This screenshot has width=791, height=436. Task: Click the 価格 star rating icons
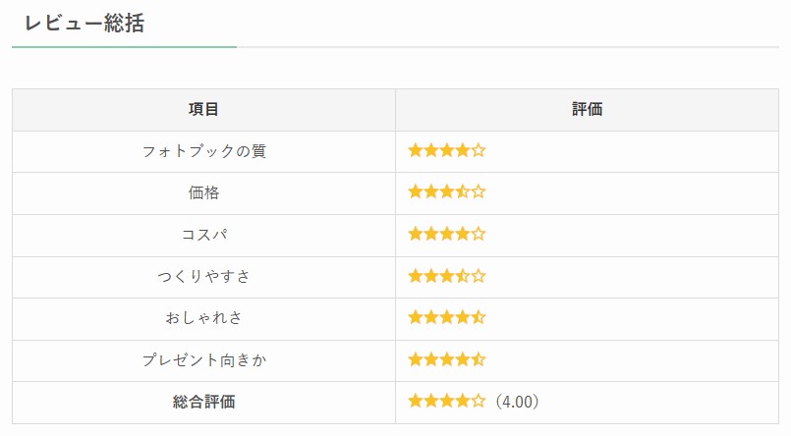(446, 191)
